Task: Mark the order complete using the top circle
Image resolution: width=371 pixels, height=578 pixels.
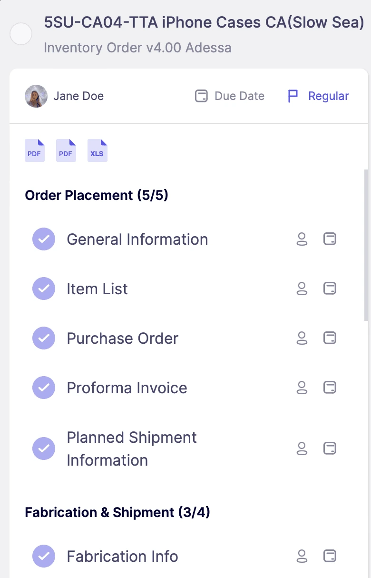Action: pos(21,34)
